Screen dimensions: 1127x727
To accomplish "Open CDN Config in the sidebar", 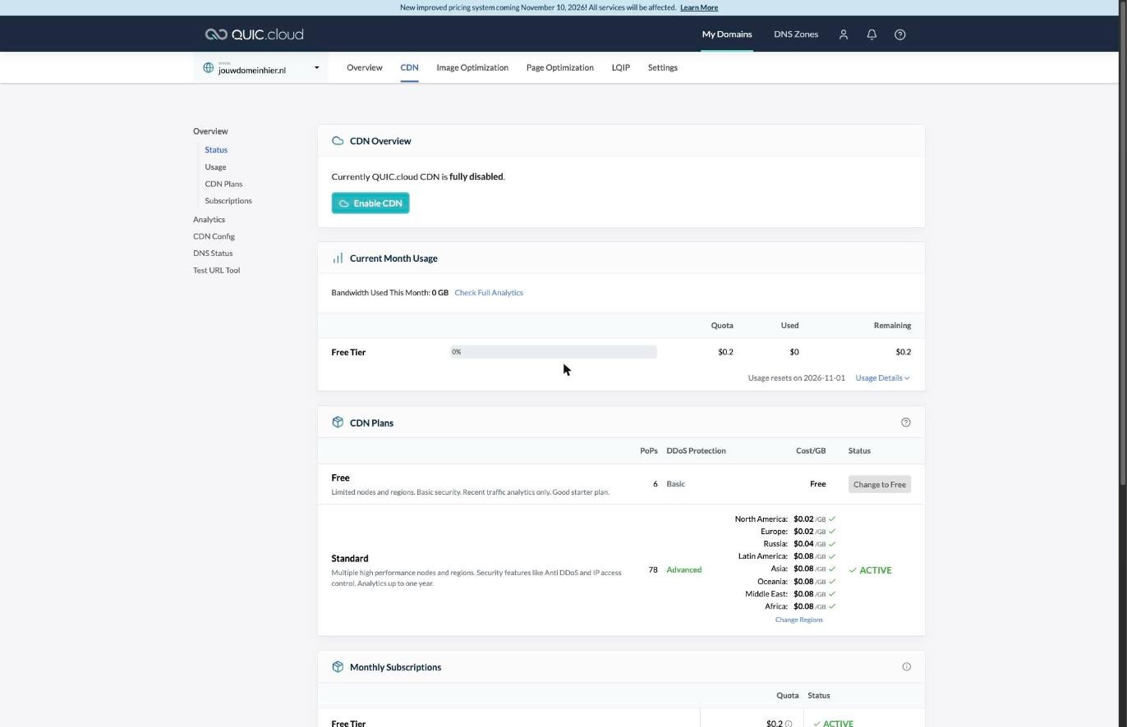I will (x=214, y=236).
